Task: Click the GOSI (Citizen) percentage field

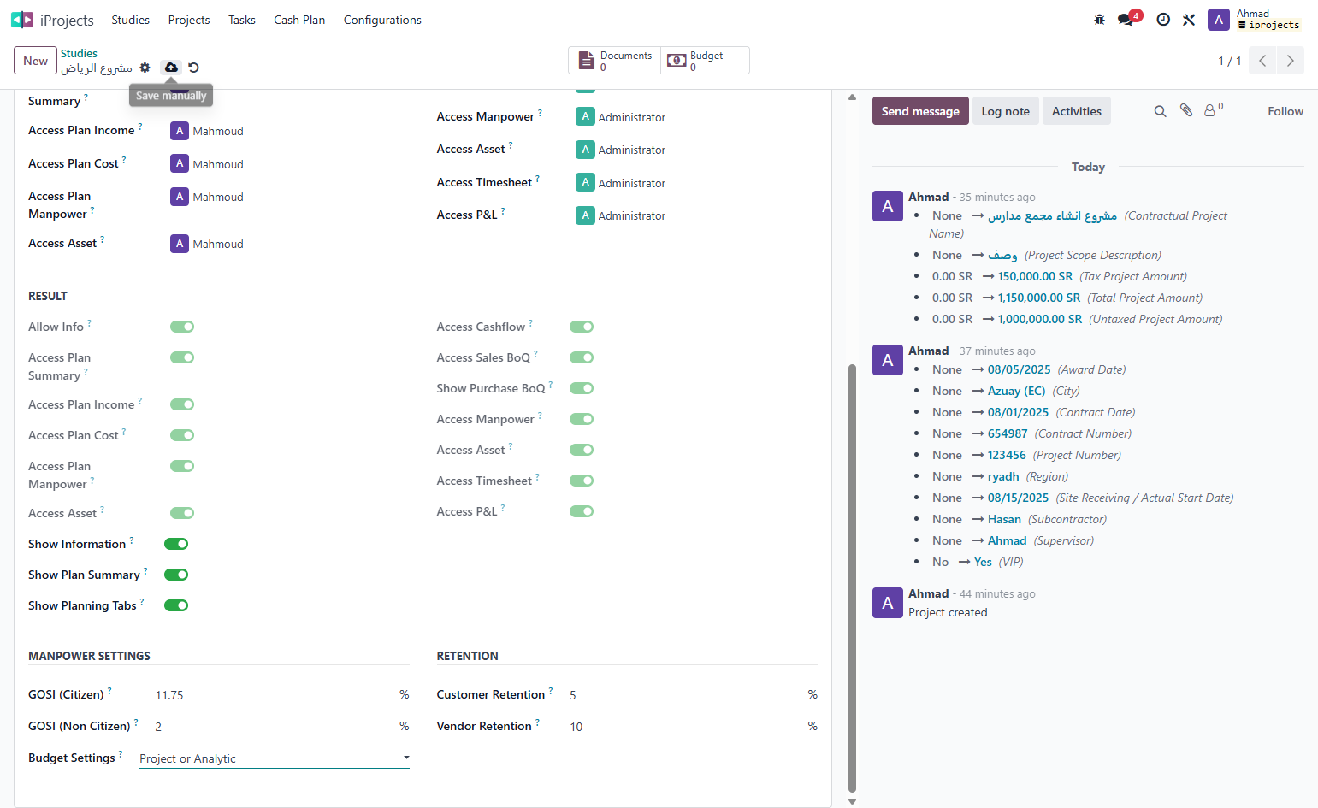Action: 274,695
